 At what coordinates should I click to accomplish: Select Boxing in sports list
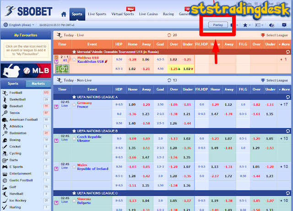(15, 140)
